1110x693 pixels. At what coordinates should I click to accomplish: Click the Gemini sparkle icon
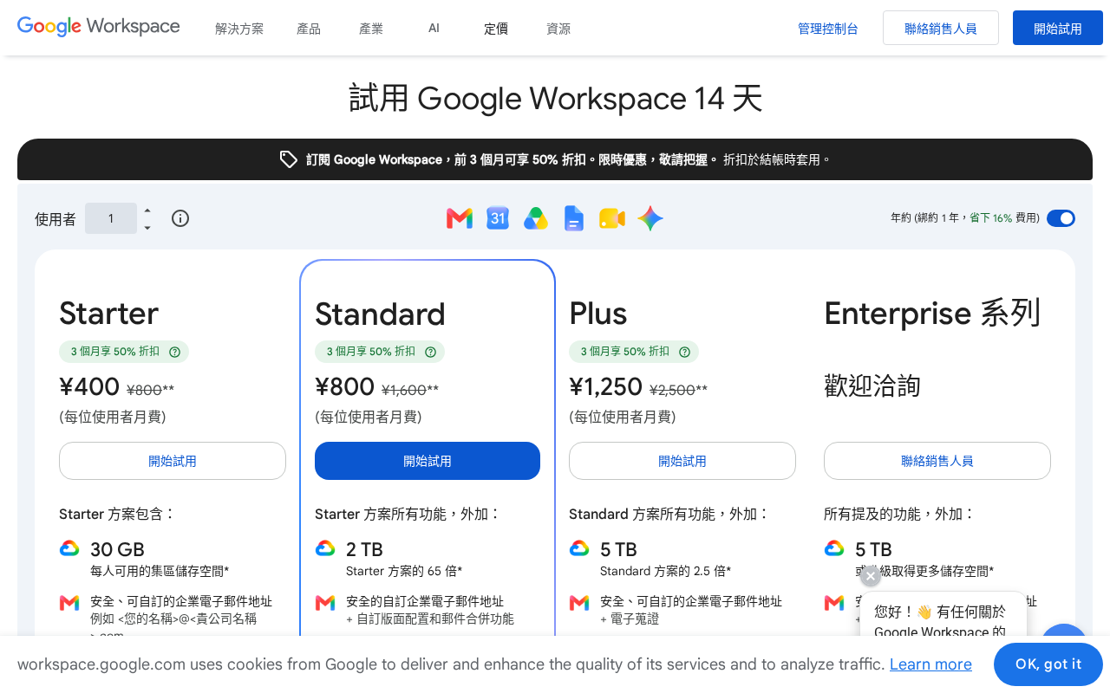click(x=650, y=218)
